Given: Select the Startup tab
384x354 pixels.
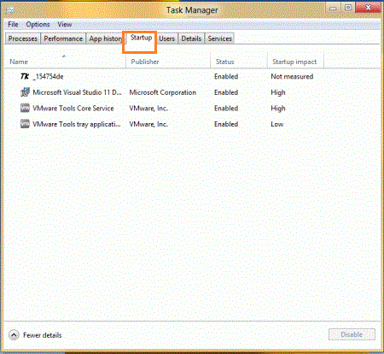Looking at the screenshot, I should pos(141,38).
